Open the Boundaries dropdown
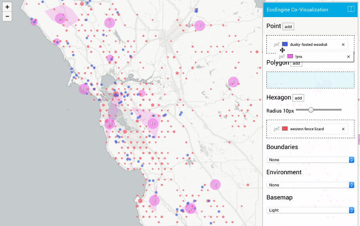Image resolution: width=360 pixels, height=226 pixels. tap(310, 160)
